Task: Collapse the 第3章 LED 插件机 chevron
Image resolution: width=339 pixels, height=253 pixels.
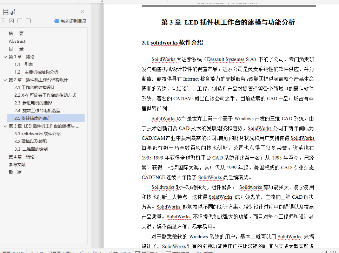Action: point(5,126)
